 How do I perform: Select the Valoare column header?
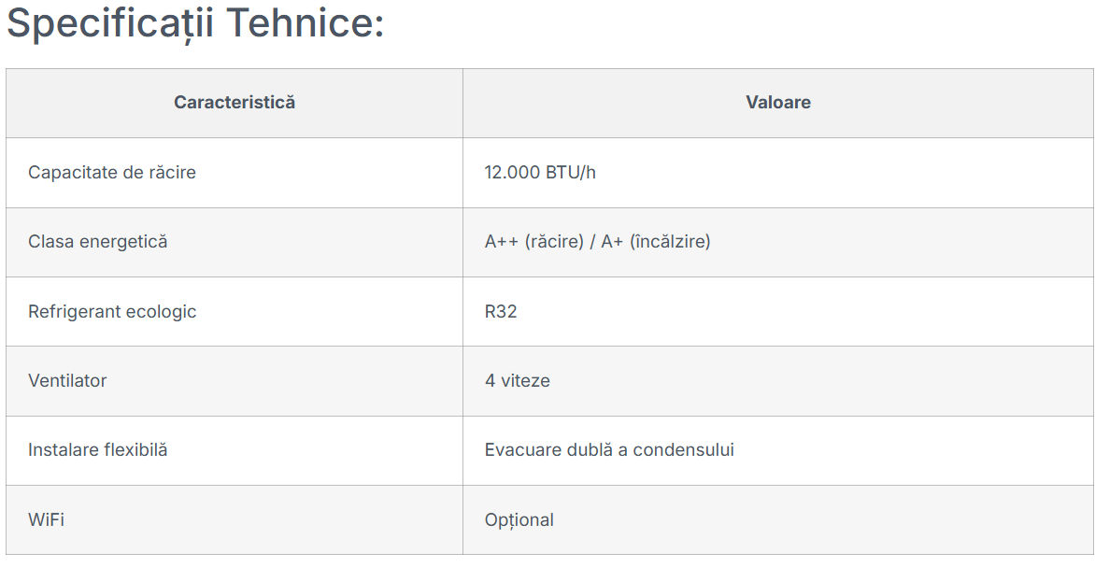778,103
